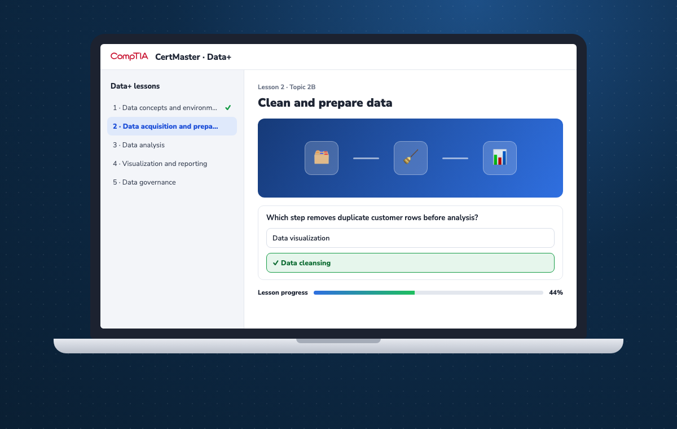
Task: Click the CompTIA logo
Action: coord(129,56)
